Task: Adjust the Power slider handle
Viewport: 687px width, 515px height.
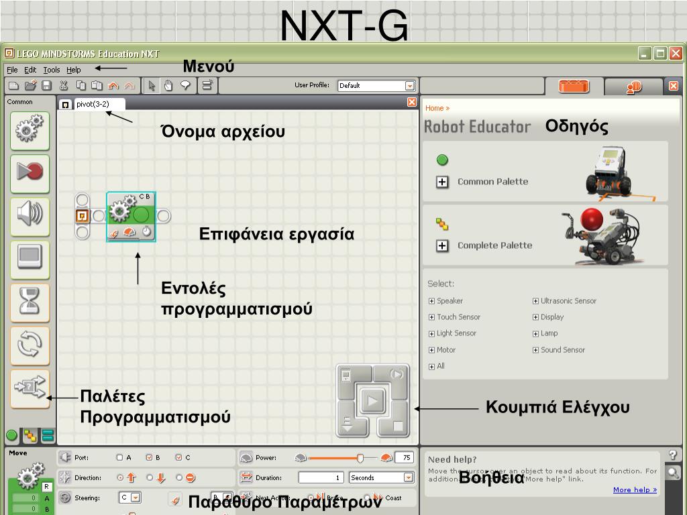Action: pos(360,458)
